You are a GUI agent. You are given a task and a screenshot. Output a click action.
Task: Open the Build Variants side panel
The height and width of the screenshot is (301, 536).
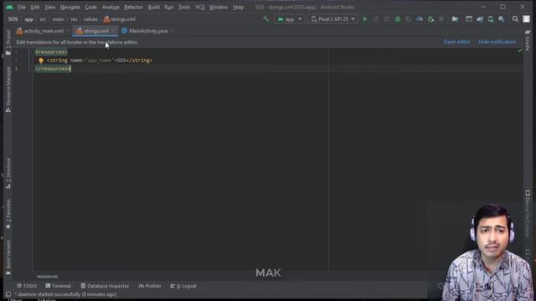[x=8, y=258]
